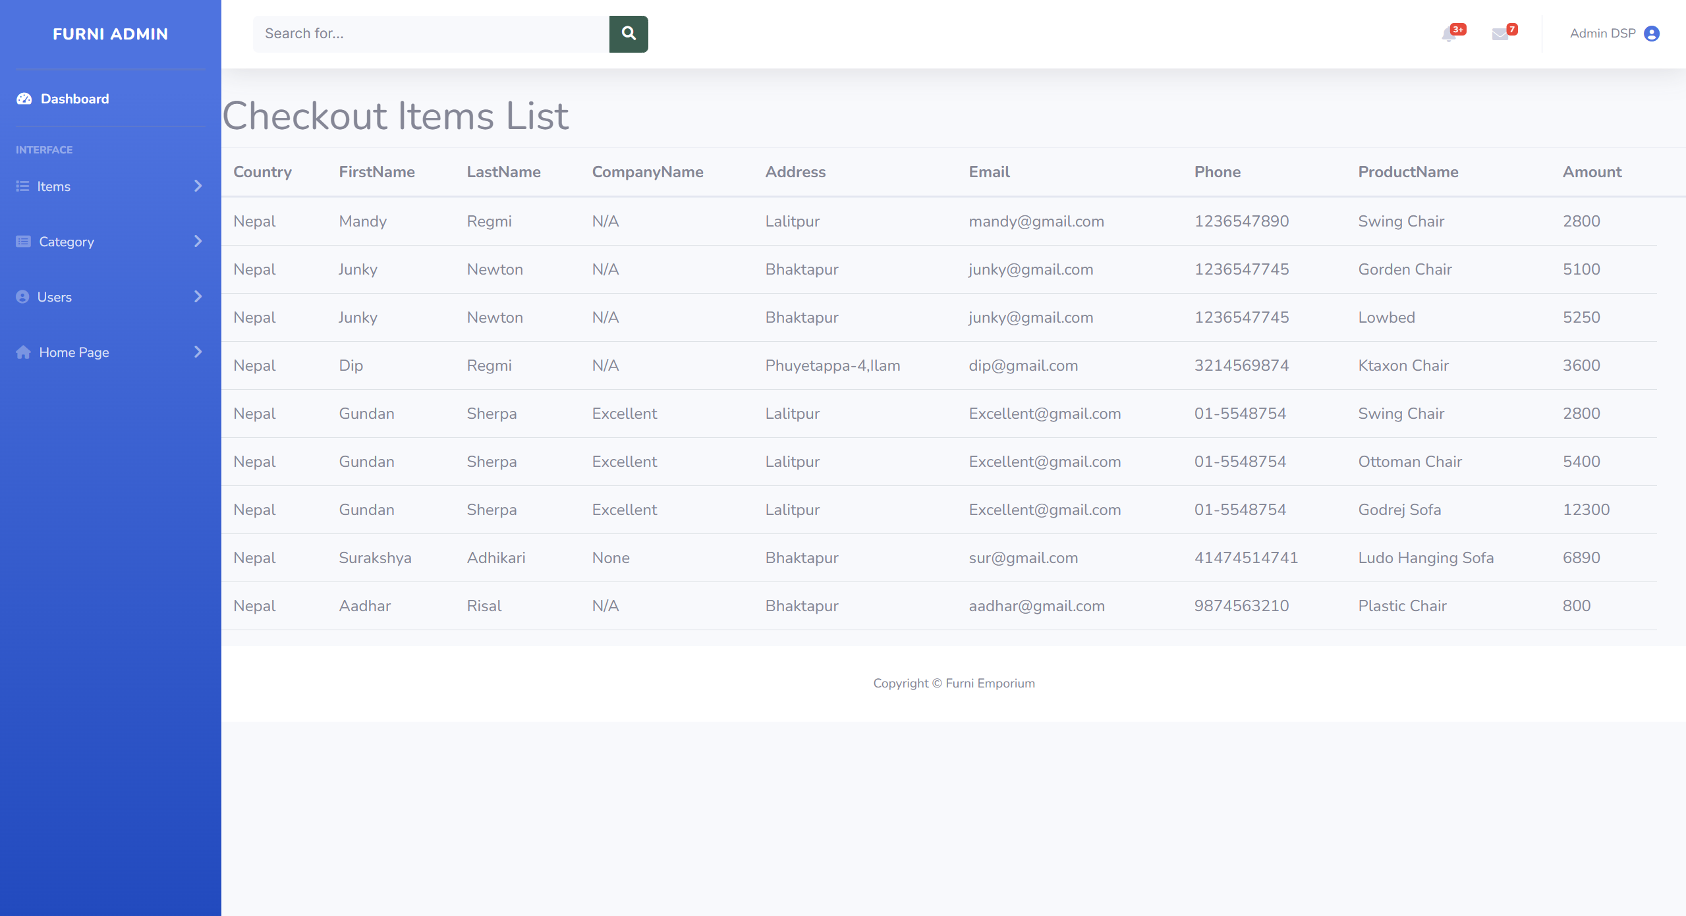Click the Items list icon in sidebar
The height and width of the screenshot is (916, 1686).
tap(22, 186)
